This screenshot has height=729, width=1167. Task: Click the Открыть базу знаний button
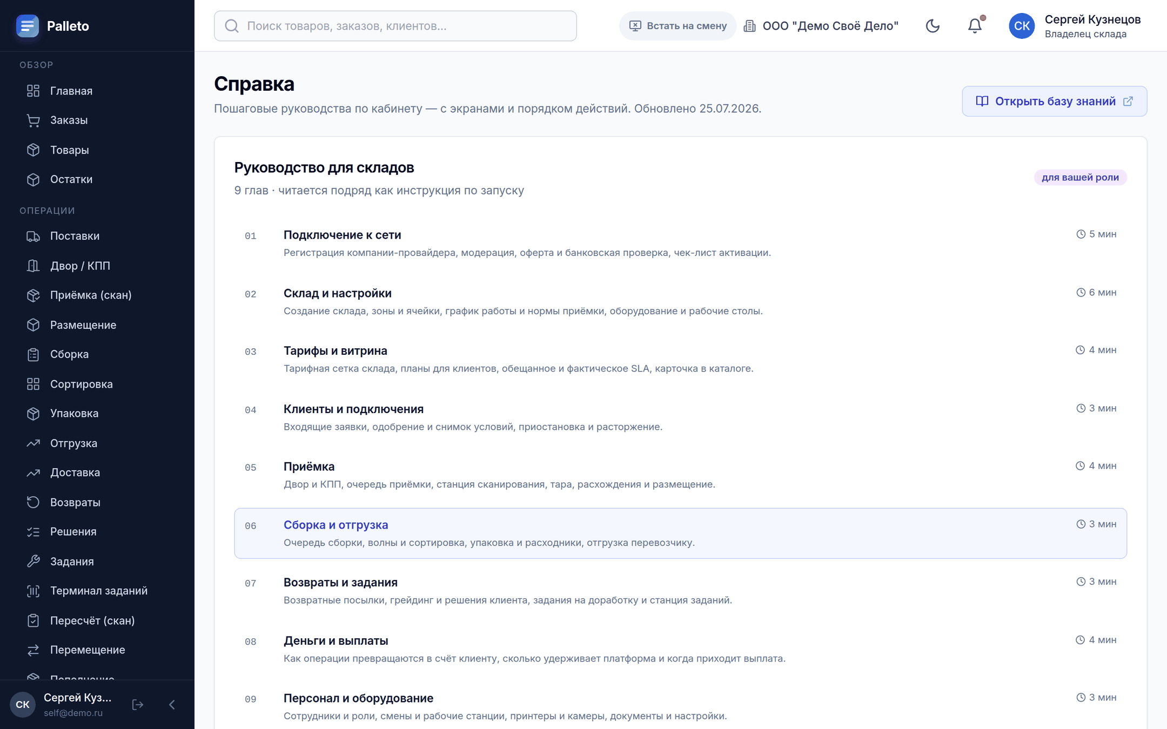(x=1054, y=102)
